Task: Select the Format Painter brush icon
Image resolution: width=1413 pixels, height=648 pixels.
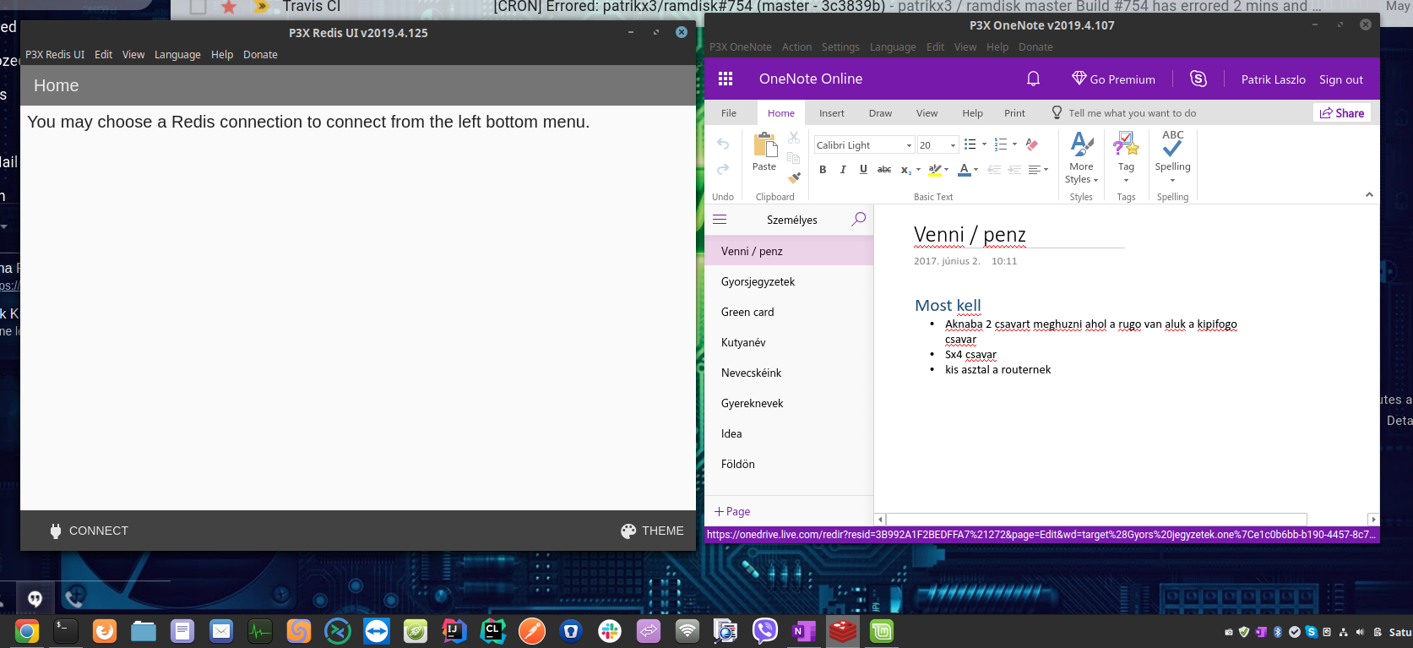Action: click(794, 177)
